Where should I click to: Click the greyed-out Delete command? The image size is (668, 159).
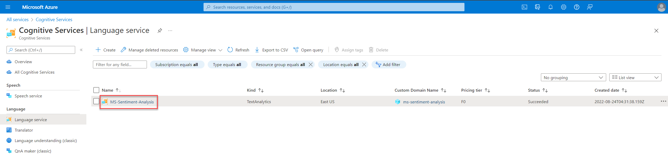click(x=378, y=50)
